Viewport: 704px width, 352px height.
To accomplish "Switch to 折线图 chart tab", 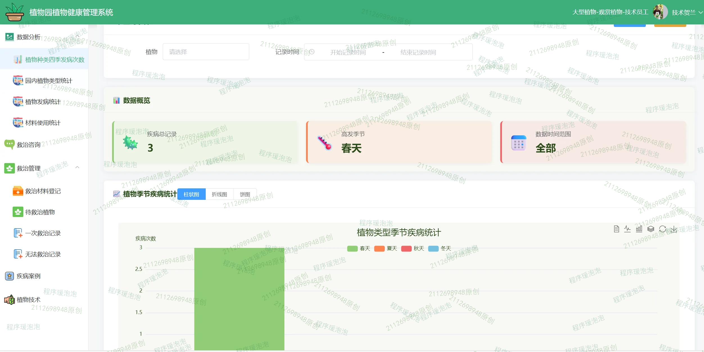I will [x=219, y=194].
